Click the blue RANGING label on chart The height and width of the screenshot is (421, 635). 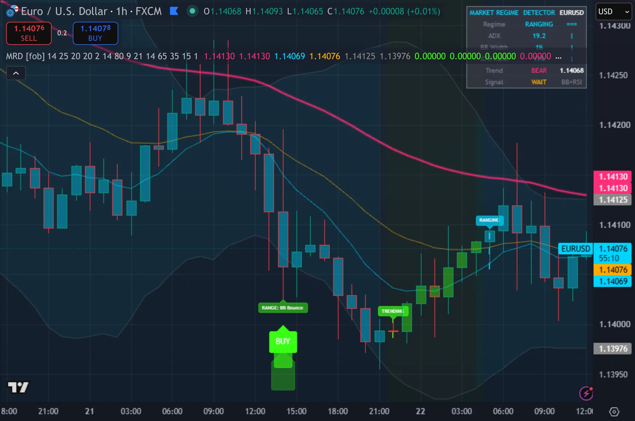pyautogui.click(x=489, y=220)
